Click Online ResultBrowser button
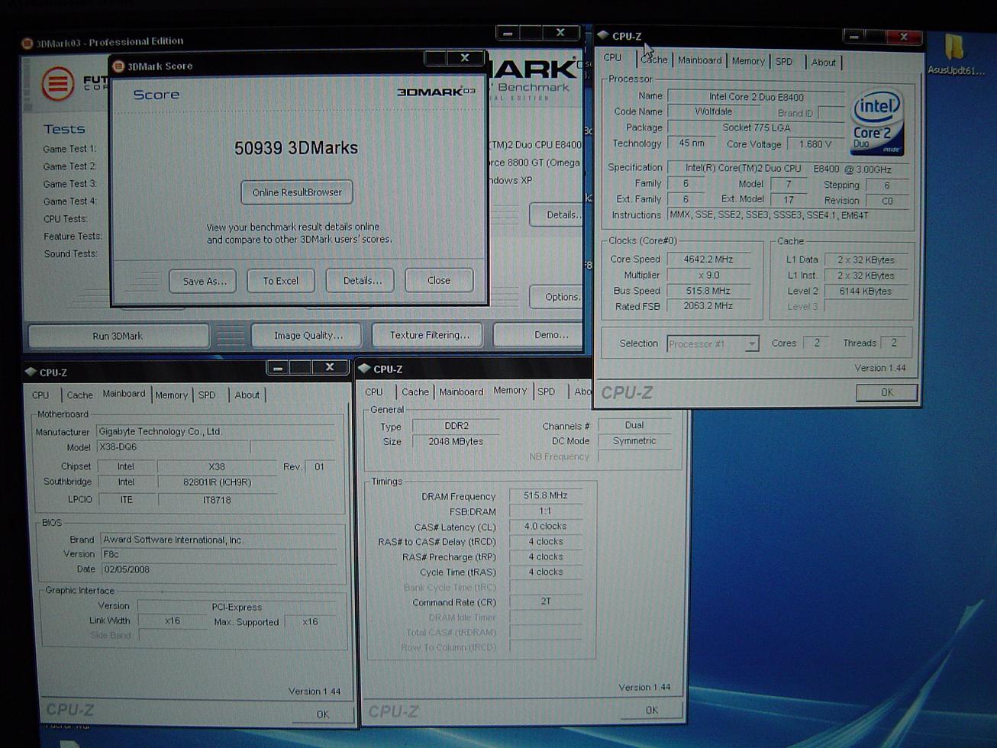997x748 pixels. [x=297, y=192]
